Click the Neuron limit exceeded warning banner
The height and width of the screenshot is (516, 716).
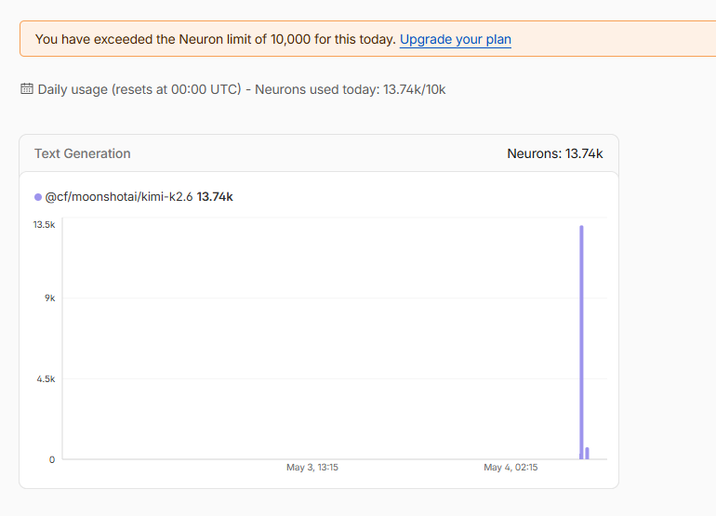coord(367,39)
